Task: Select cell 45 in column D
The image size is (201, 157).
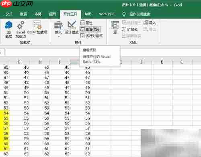Action: [19, 67]
